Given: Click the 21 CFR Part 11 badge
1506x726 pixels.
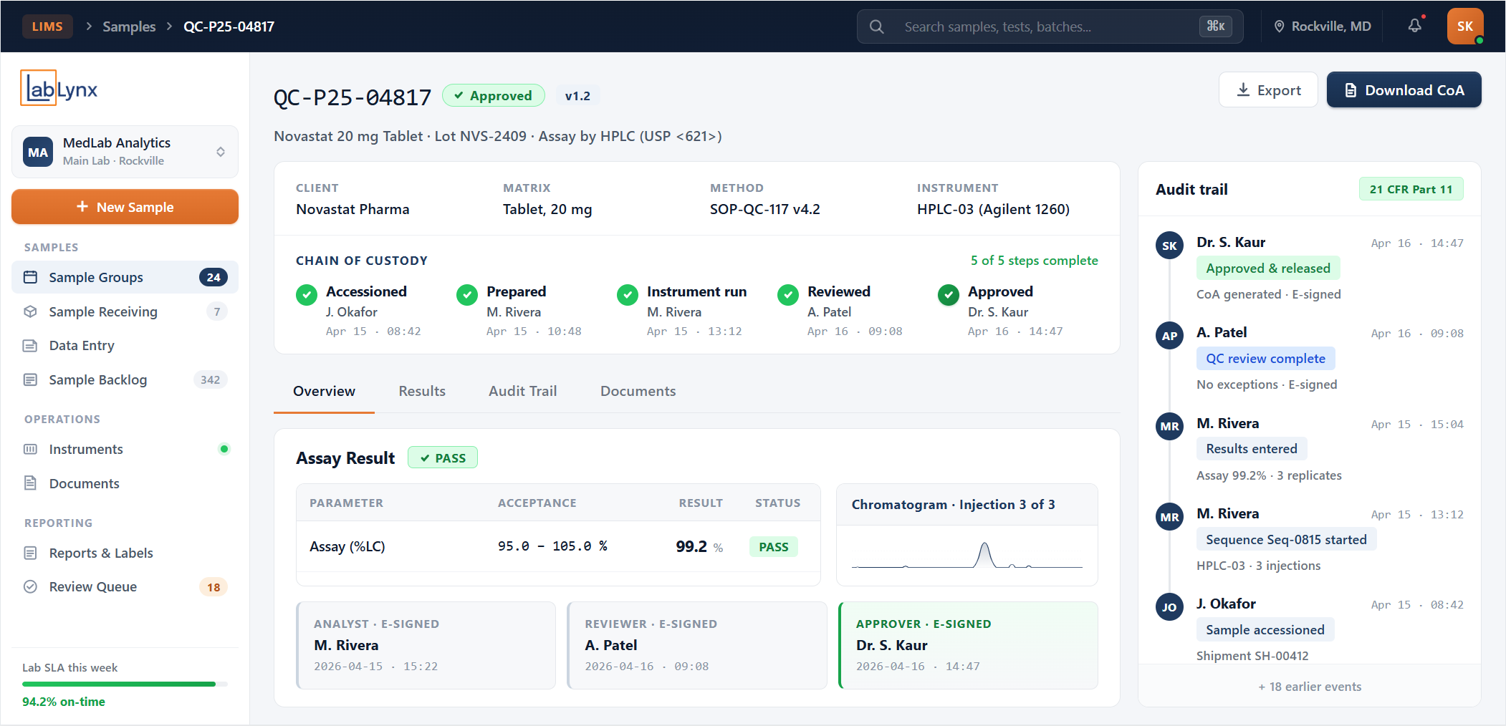Looking at the screenshot, I should [1411, 189].
